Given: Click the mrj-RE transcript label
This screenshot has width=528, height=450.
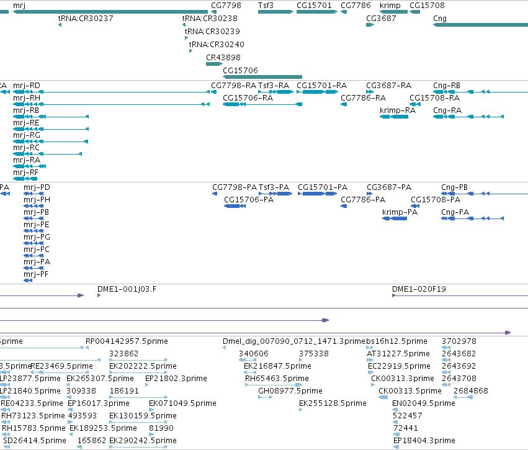Looking at the screenshot, I should pos(26,123).
